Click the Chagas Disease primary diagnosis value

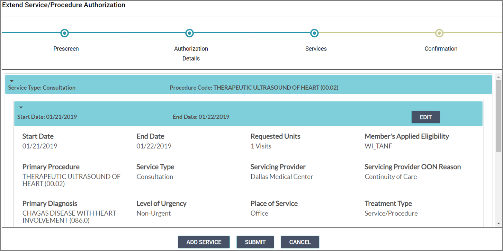[69, 217]
